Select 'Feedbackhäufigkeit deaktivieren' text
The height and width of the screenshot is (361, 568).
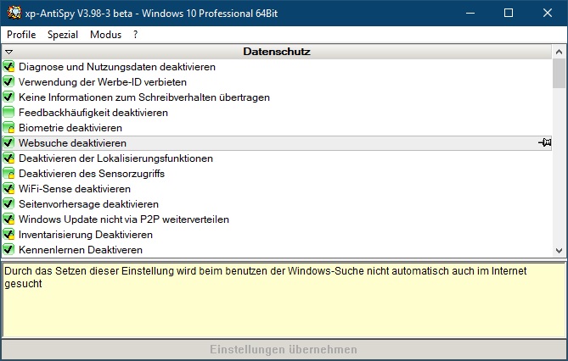[x=93, y=113]
